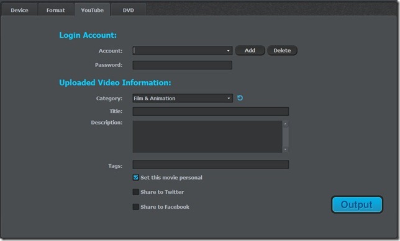Switch to the Format tab

56,10
